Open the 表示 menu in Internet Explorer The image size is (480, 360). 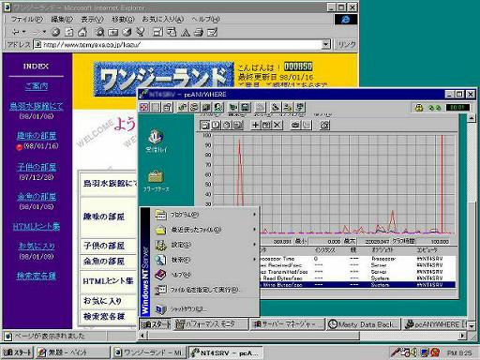(92, 20)
